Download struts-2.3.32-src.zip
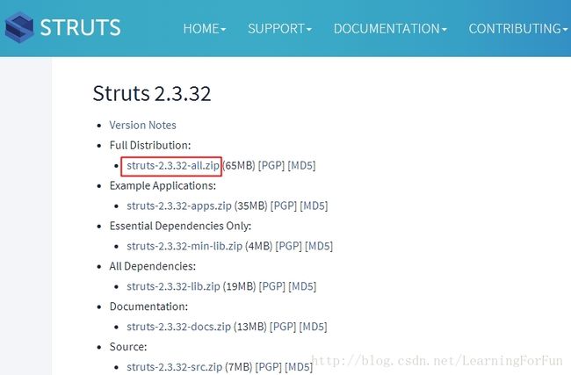 pyautogui.click(x=175, y=367)
